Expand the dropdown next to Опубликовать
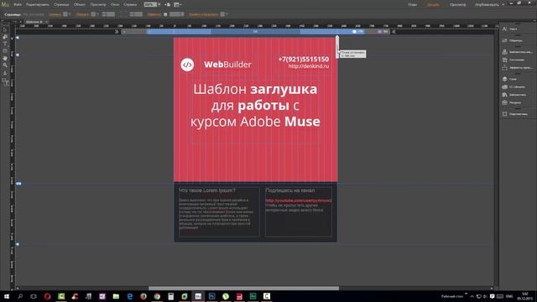Screen dimensions: 537x302 coord(503,5)
